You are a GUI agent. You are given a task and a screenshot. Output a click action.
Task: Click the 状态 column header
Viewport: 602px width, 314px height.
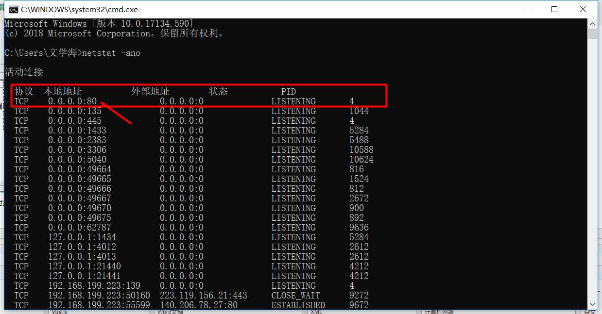pyautogui.click(x=218, y=92)
